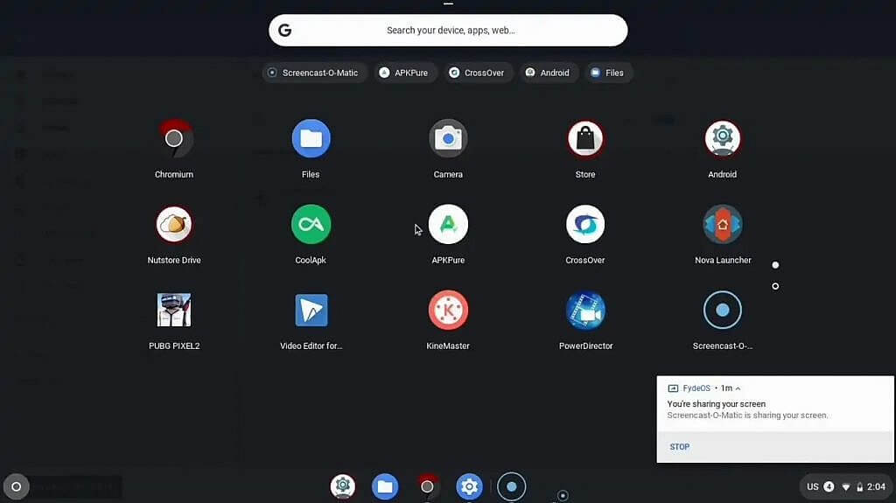Open the status tray clock showing 2:04
896x503 pixels.
pos(876,487)
